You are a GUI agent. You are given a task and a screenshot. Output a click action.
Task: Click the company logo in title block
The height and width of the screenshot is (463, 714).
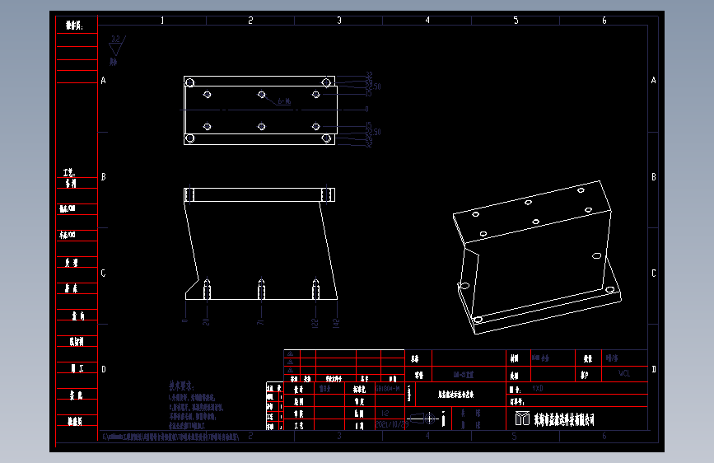click(x=522, y=419)
